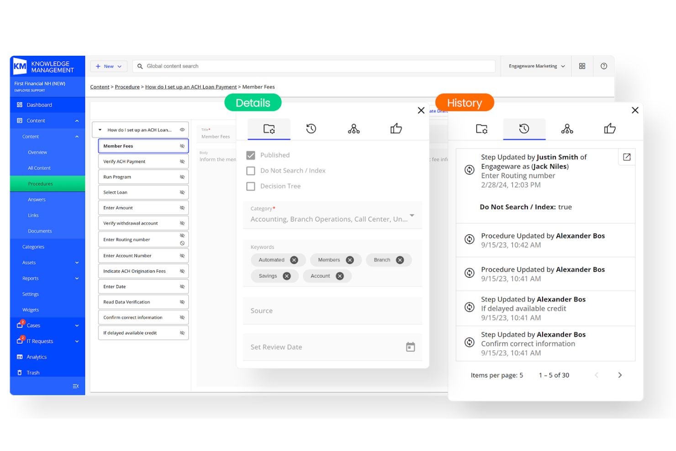Collapse the sidebar with the bottom arrow icon

[76, 386]
